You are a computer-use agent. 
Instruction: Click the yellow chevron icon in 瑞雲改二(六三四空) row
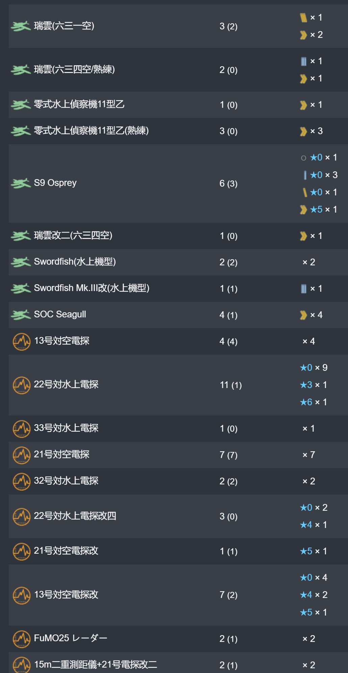pyautogui.click(x=303, y=236)
